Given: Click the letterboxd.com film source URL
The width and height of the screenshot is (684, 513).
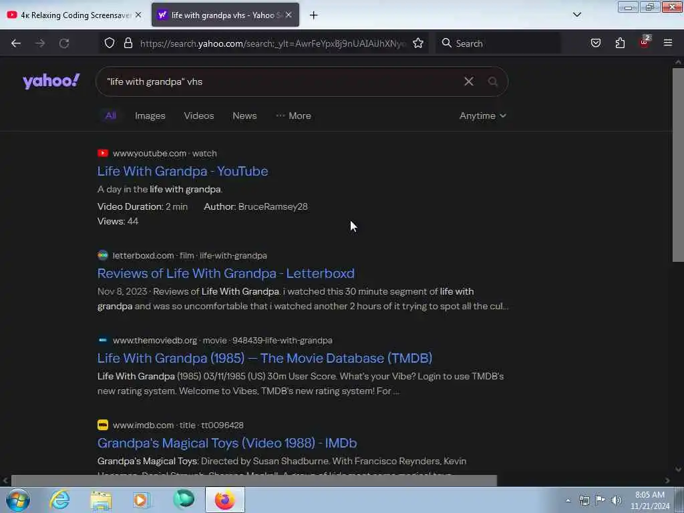Looking at the screenshot, I should tap(190, 255).
